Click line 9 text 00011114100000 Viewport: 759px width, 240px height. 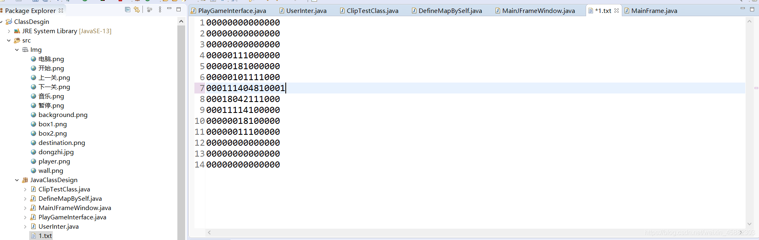point(243,110)
